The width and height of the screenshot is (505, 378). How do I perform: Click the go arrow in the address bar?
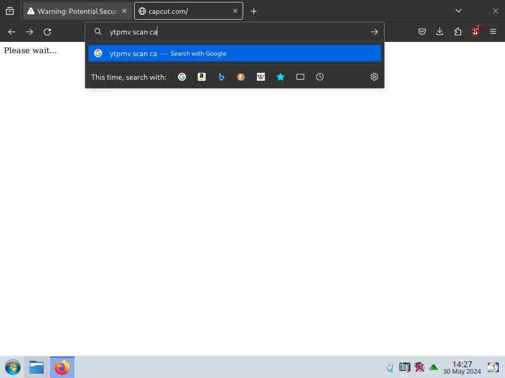click(x=374, y=32)
